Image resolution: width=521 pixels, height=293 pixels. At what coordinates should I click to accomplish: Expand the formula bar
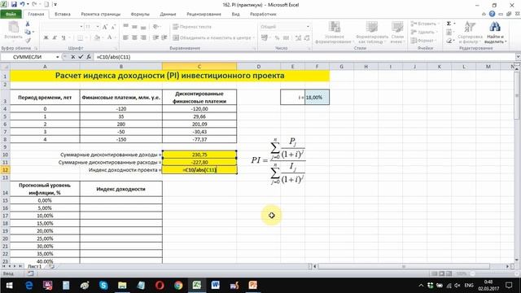(x=518, y=57)
